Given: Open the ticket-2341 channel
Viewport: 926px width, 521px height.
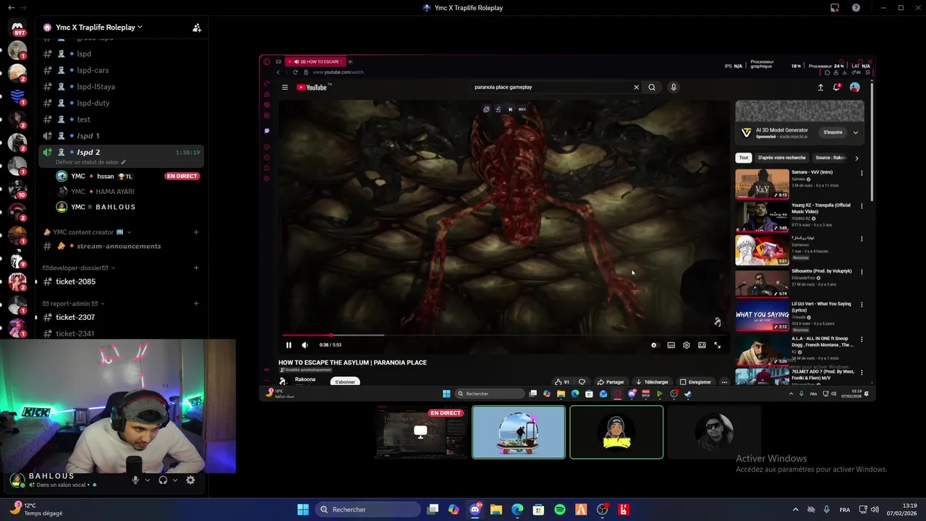Looking at the screenshot, I should point(75,334).
